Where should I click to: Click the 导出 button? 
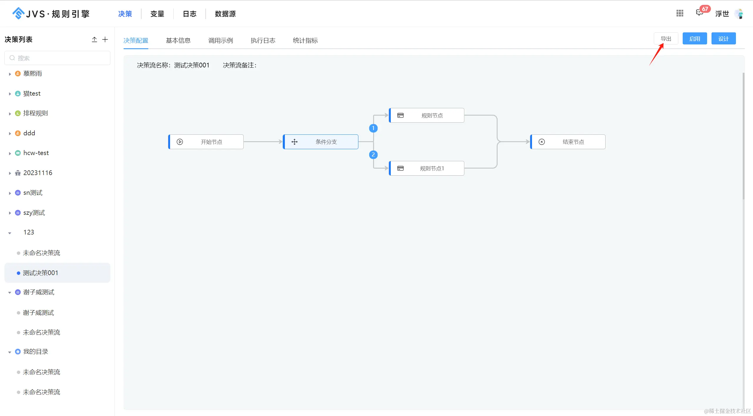666,39
